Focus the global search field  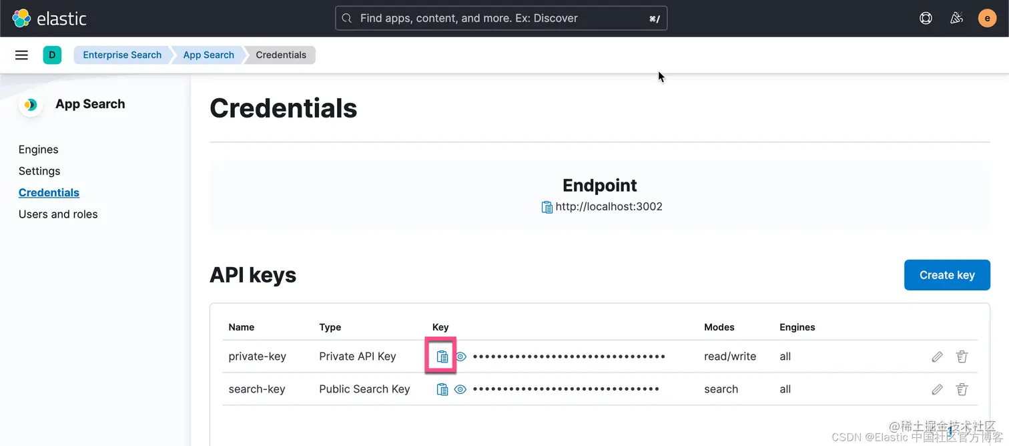click(x=500, y=18)
